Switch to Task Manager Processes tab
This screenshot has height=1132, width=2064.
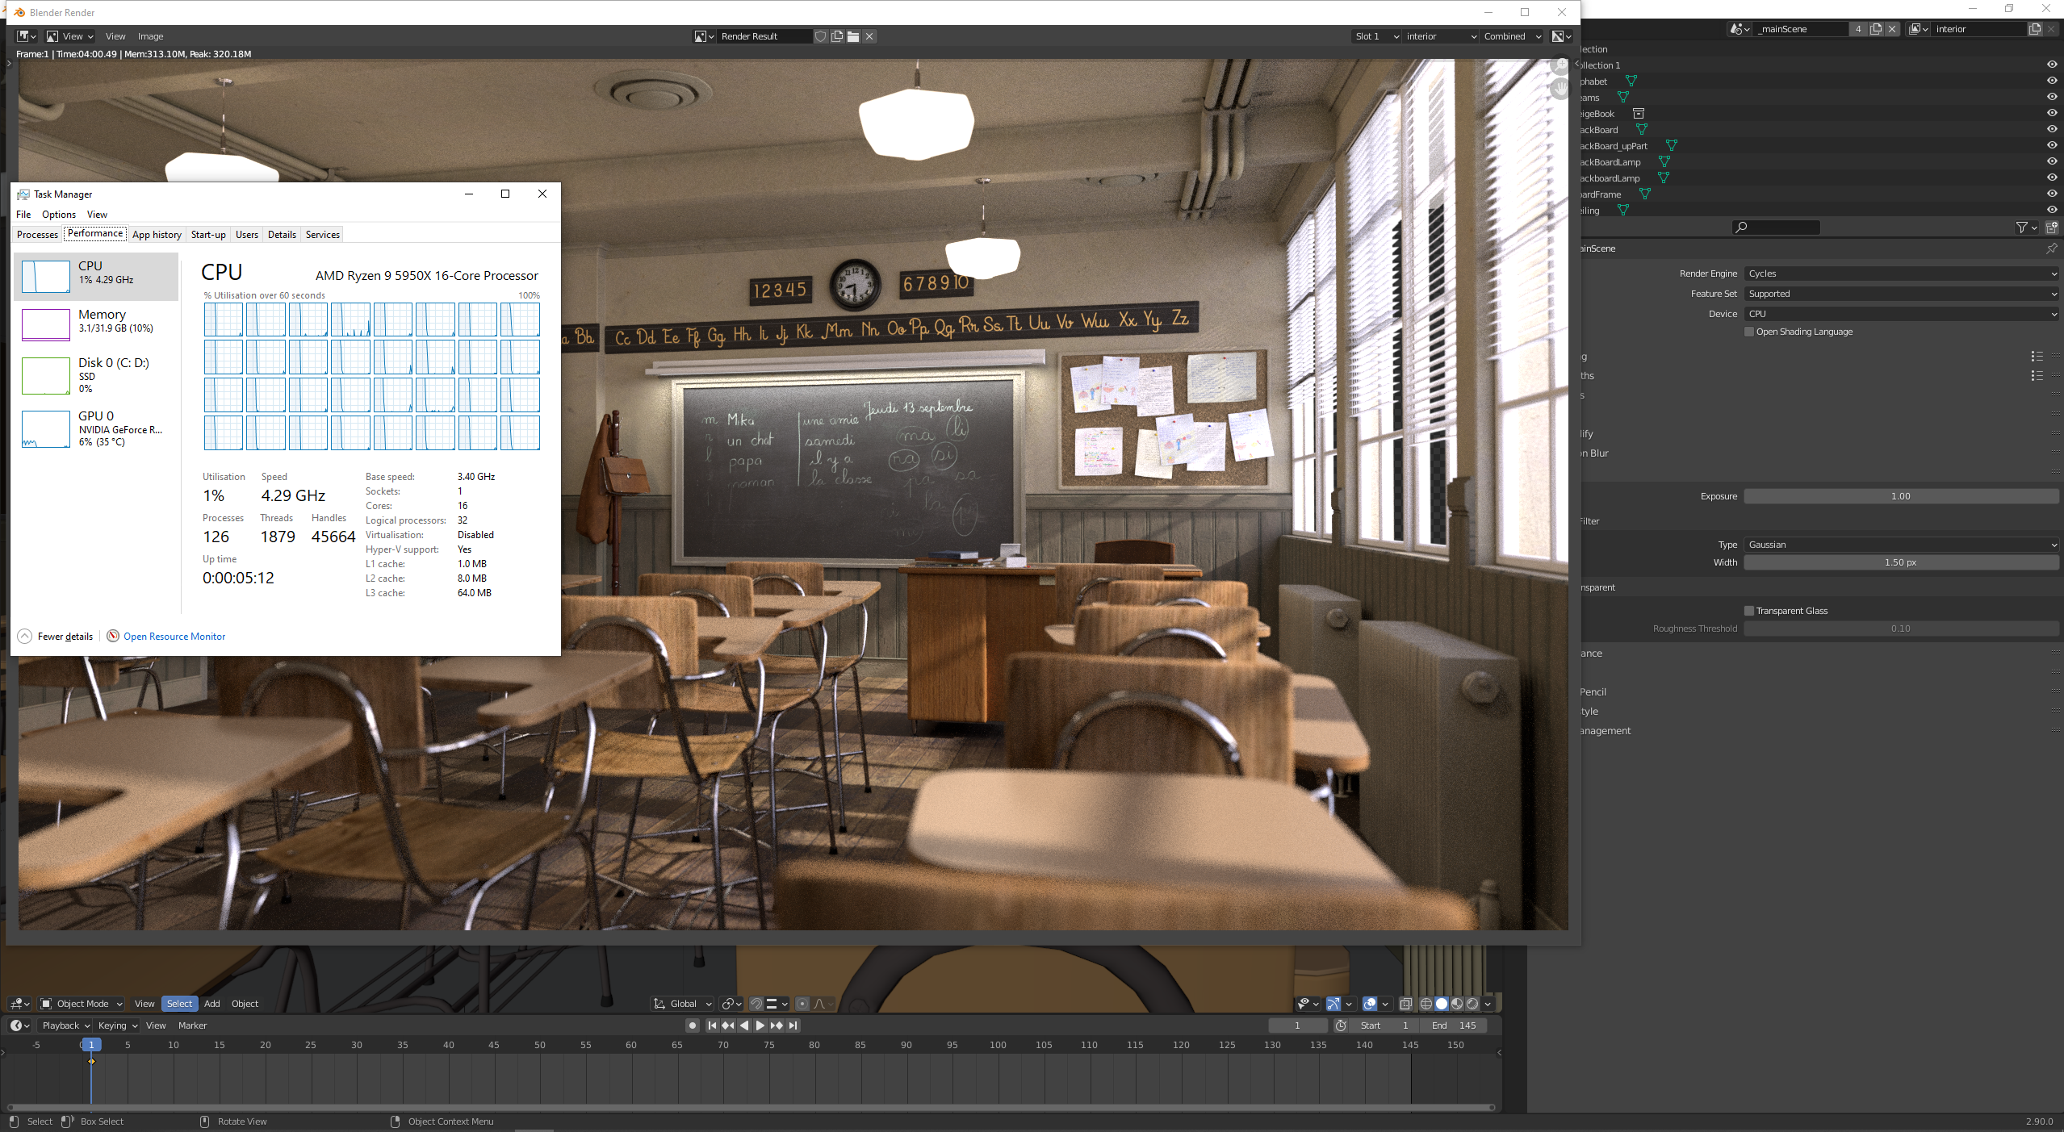pos(37,235)
